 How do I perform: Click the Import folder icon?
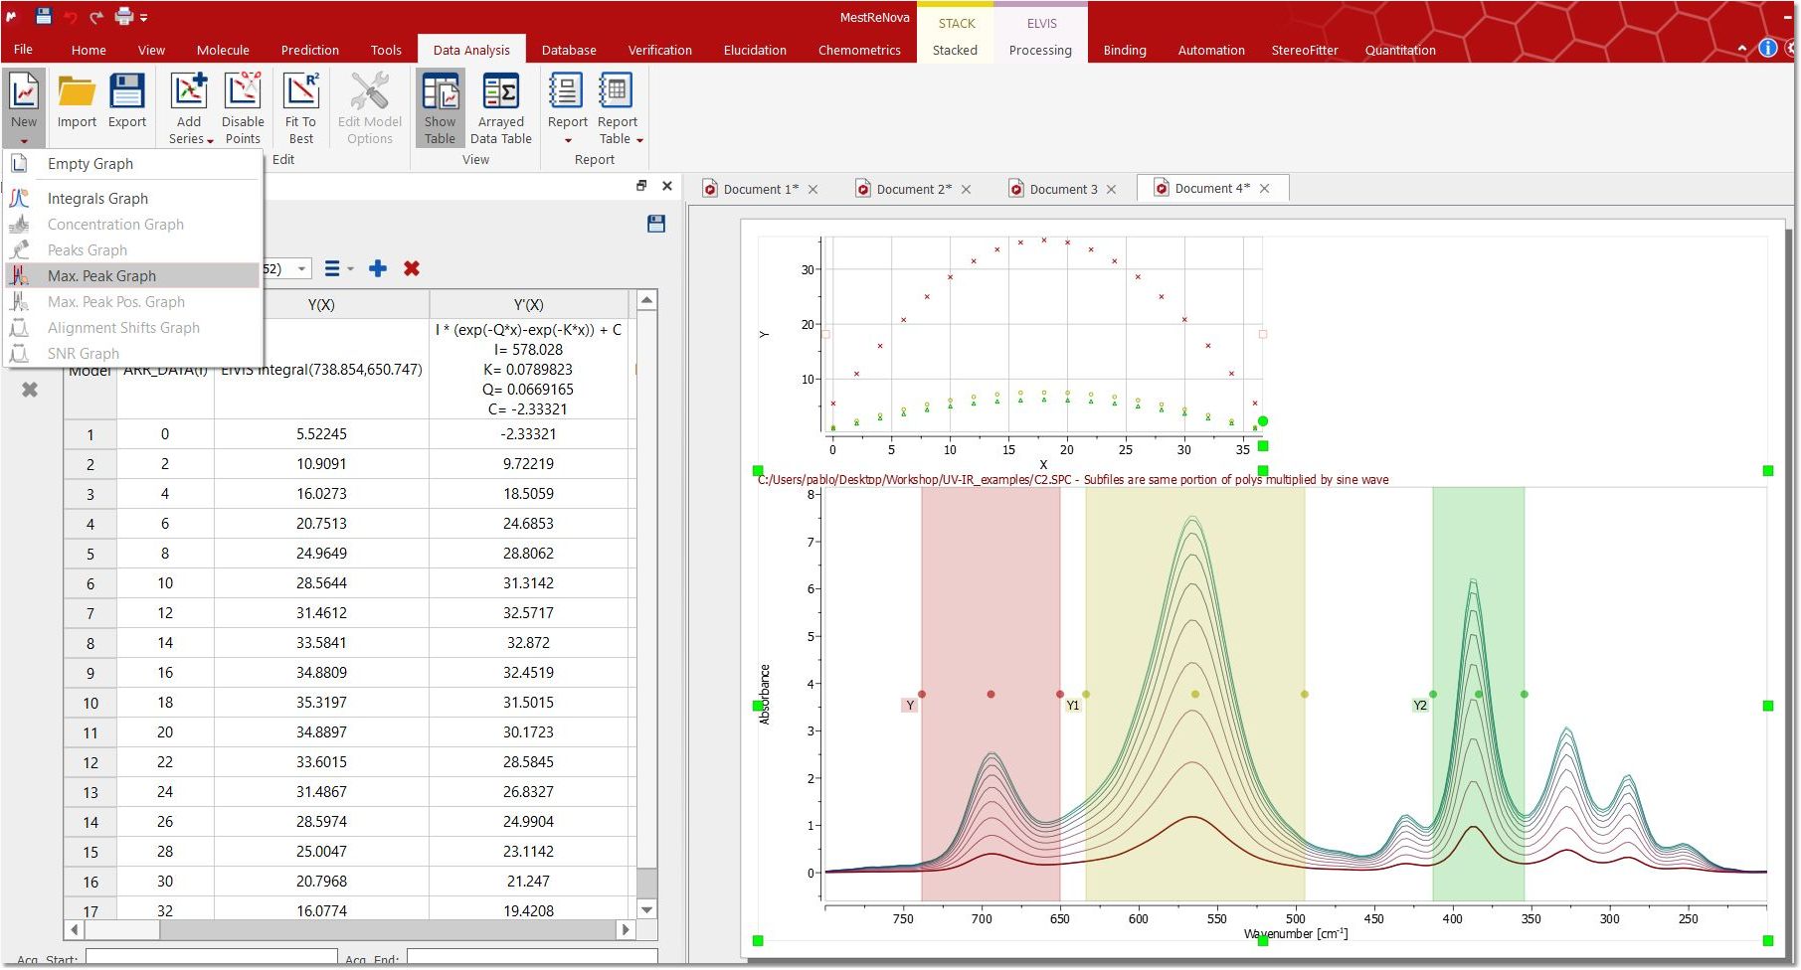click(x=77, y=91)
